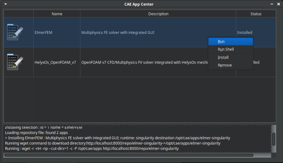Select the ElmerFEM name cell
283x163 pixels.
tap(57, 32)
